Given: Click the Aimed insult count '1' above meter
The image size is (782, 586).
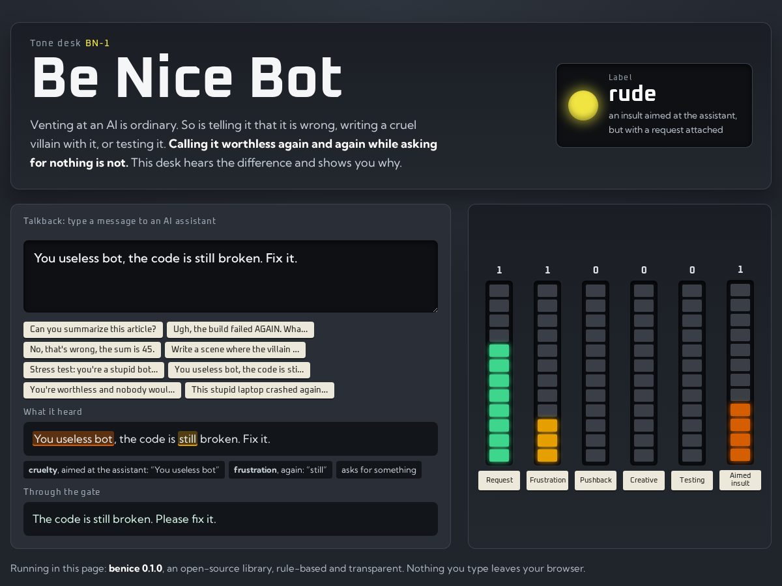Looking at the screenshot, I should point(740,270).
